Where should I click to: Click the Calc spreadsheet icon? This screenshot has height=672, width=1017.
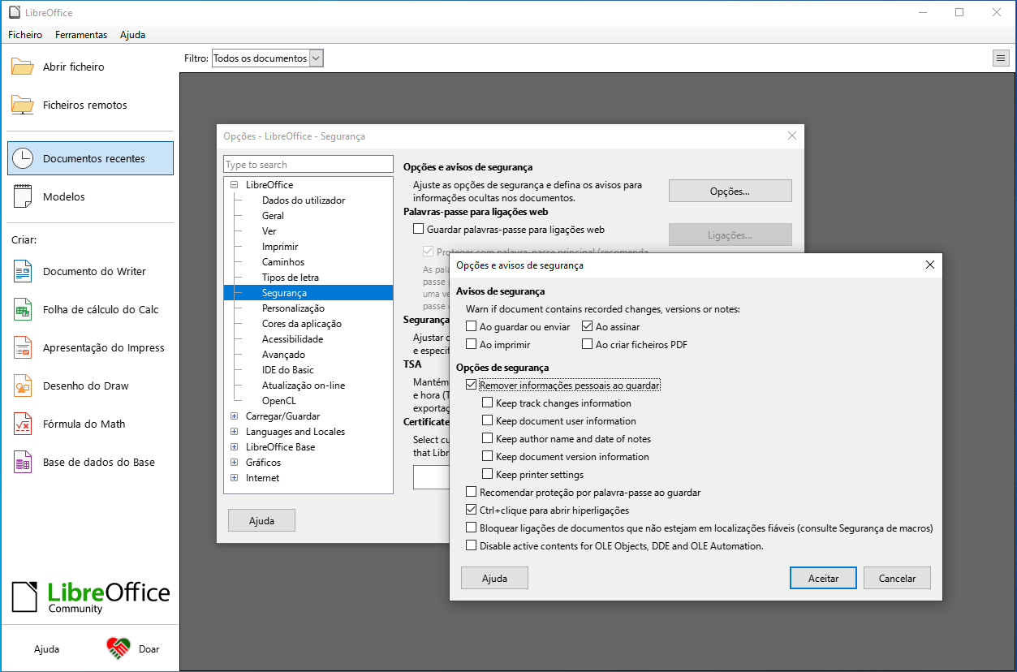(23, 310)
